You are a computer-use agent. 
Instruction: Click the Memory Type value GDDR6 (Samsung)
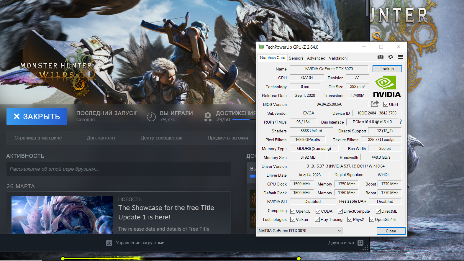(314, 148)
